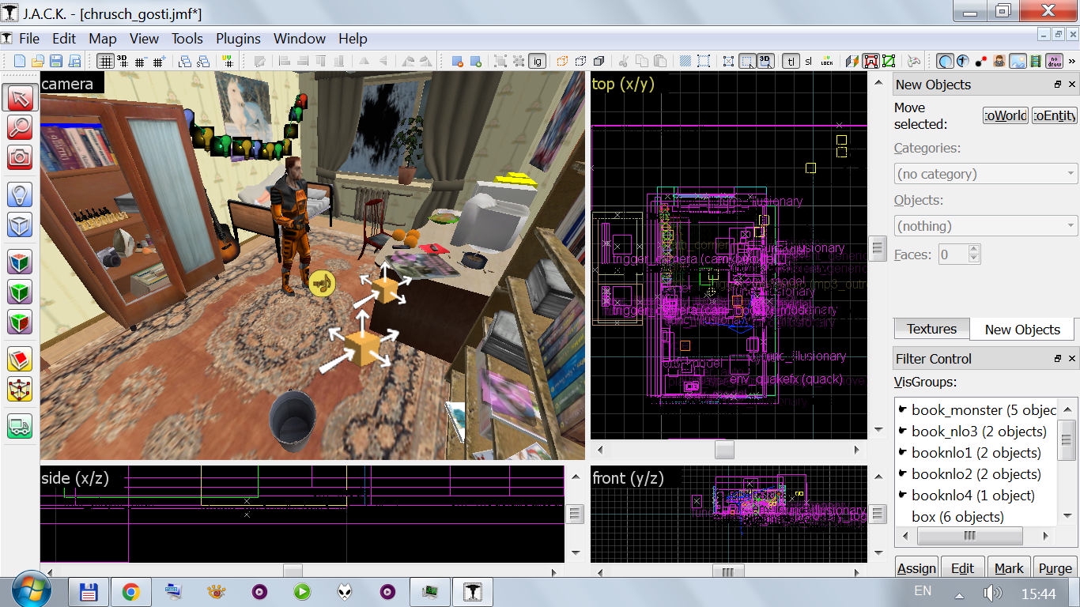
Task: Open the Edit menu
Action: click(x=64, y=38)
